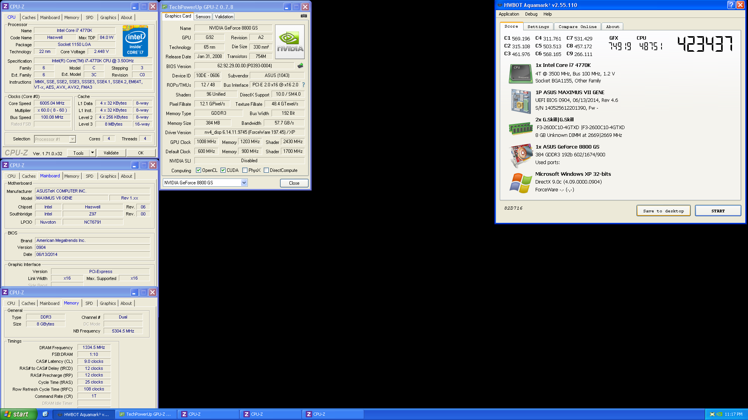
Task: Click the GPU-Z Name field NVIDIA GeForce 8800 GS
Action: click(x=233, y=28)
